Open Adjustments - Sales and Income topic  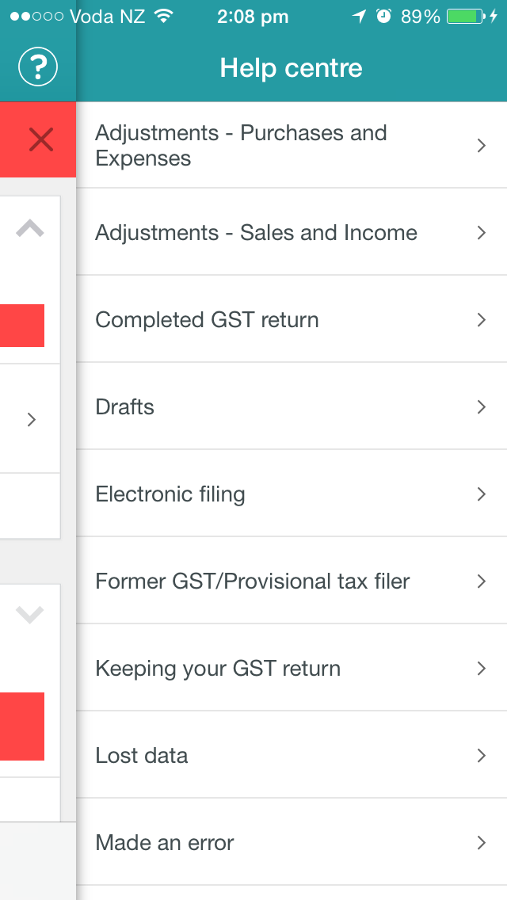click(x=292, y=232)
